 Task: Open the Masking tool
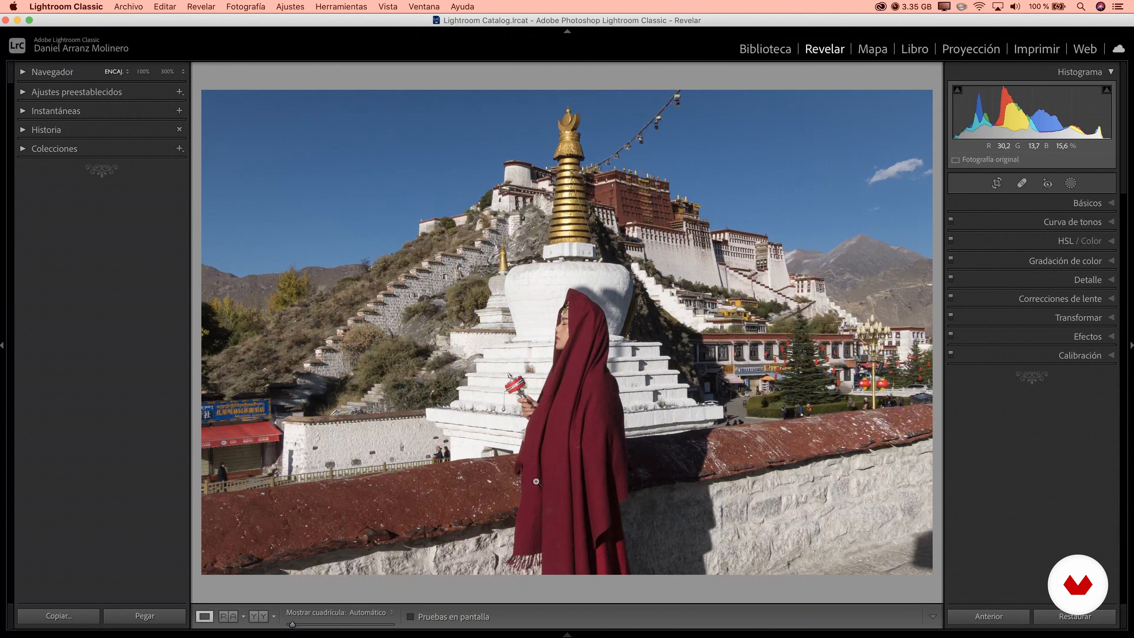tap(1071, 183)
